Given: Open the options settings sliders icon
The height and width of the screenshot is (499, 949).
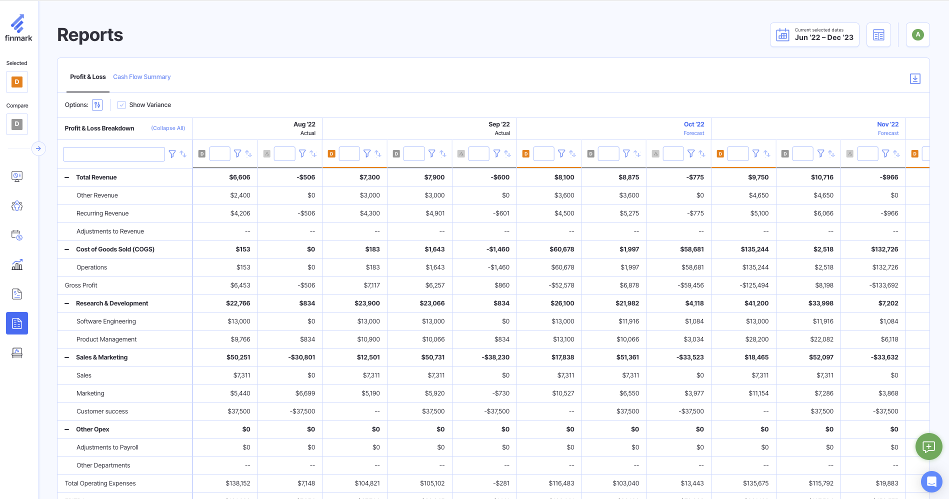Looking at the screenshot, I should [x=97, y=105].
